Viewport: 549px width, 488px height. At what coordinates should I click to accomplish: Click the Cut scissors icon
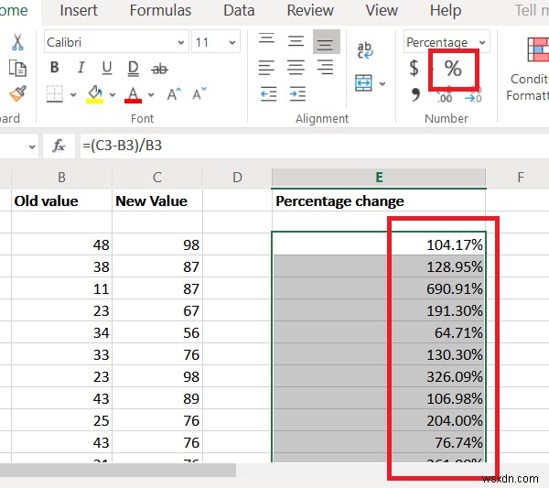pos(17,42)
